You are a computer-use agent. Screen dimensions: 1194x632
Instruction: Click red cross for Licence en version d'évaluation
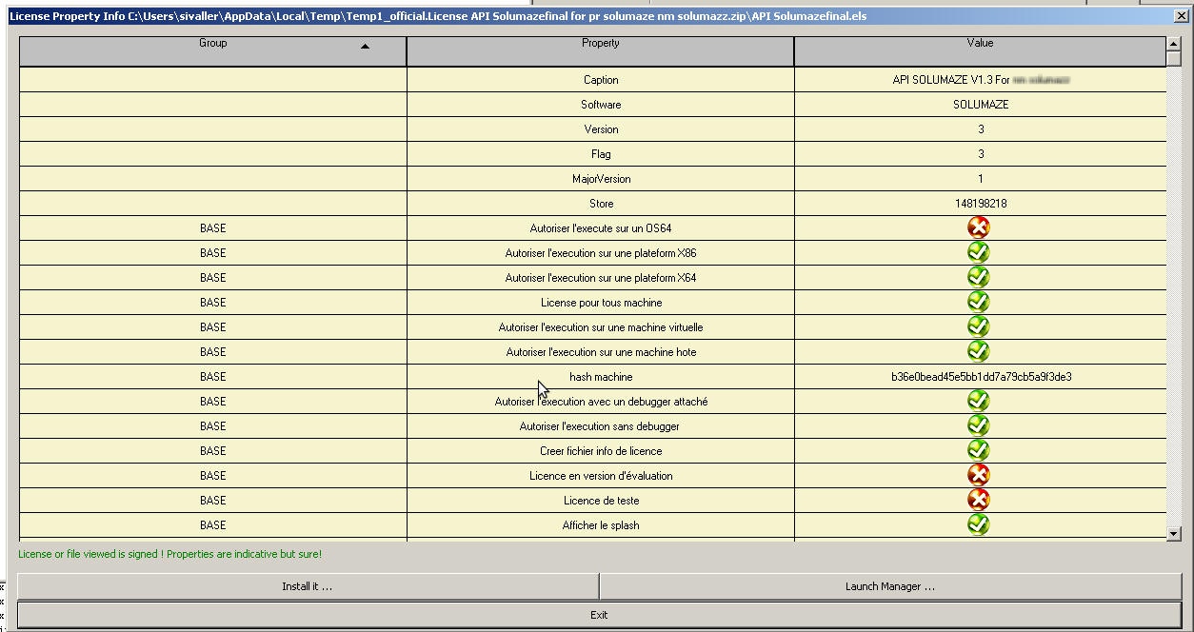pyautogui.click(x=978, y=475)
